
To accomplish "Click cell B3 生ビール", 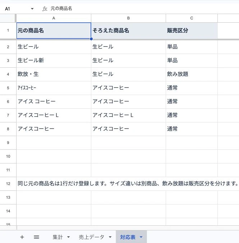I will point(128,60).
